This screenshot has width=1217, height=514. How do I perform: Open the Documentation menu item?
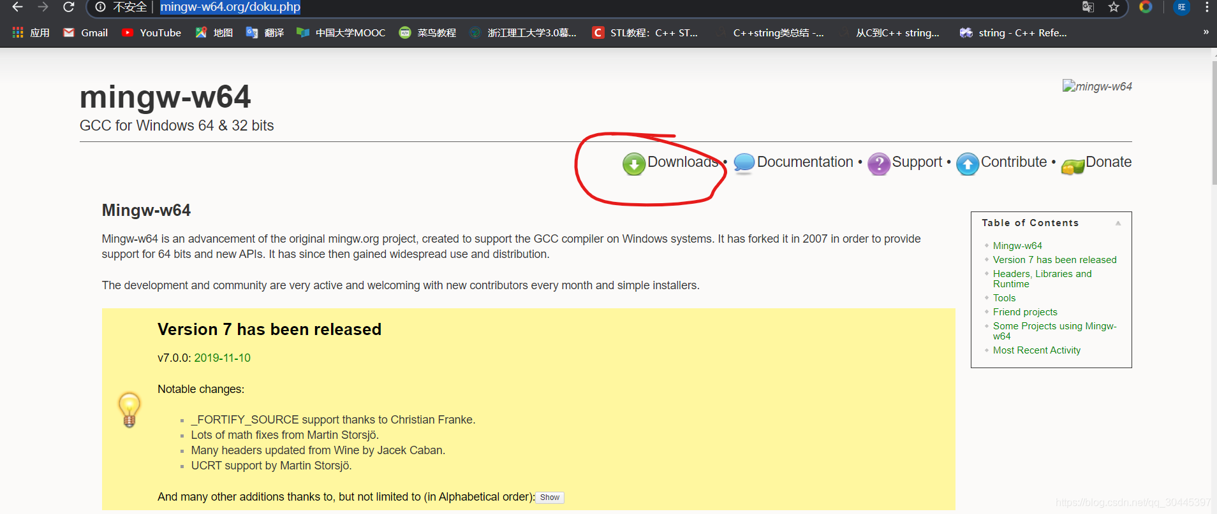(805, 162)
